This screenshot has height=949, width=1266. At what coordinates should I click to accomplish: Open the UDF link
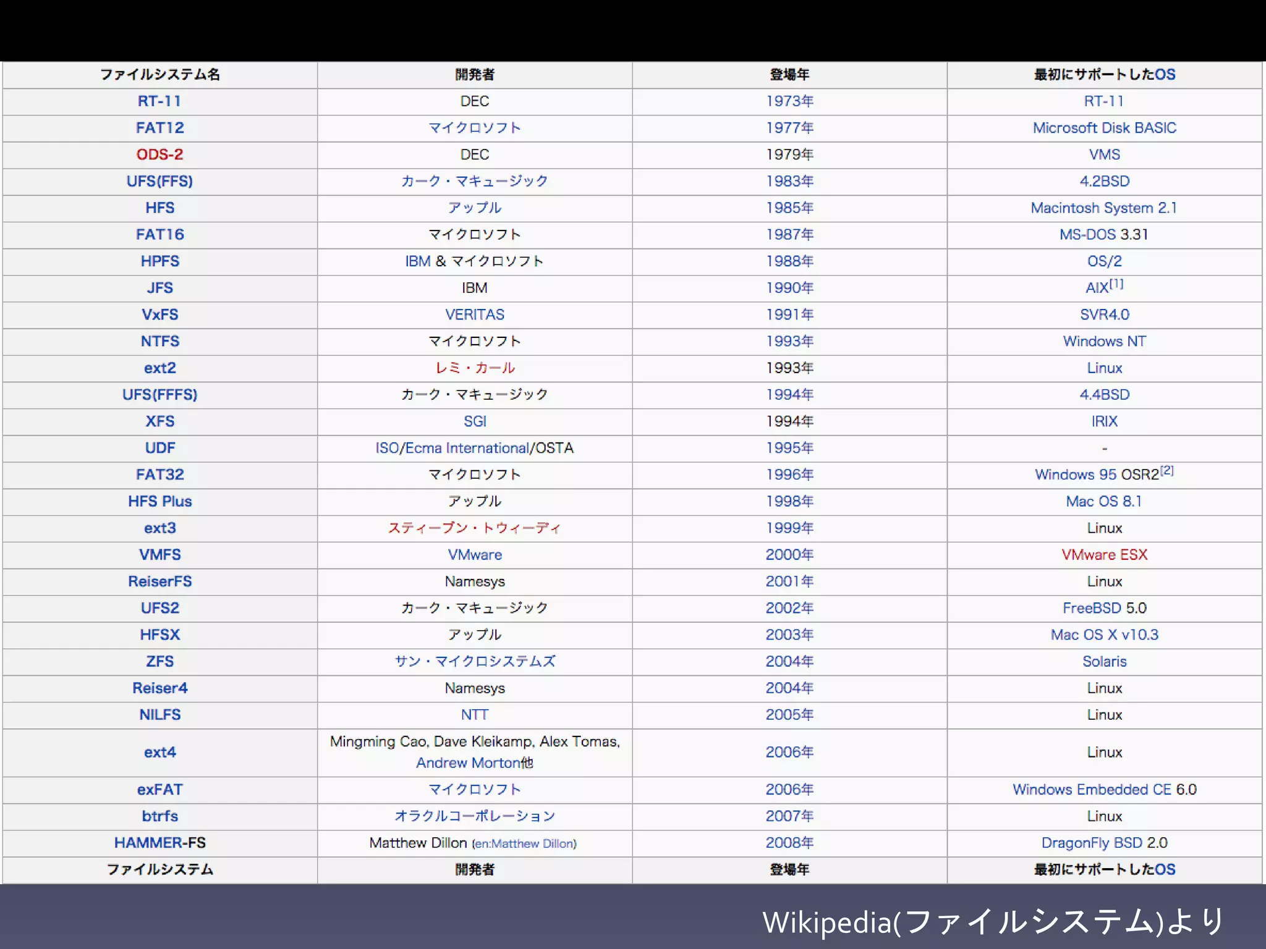(x=159, y=448)
